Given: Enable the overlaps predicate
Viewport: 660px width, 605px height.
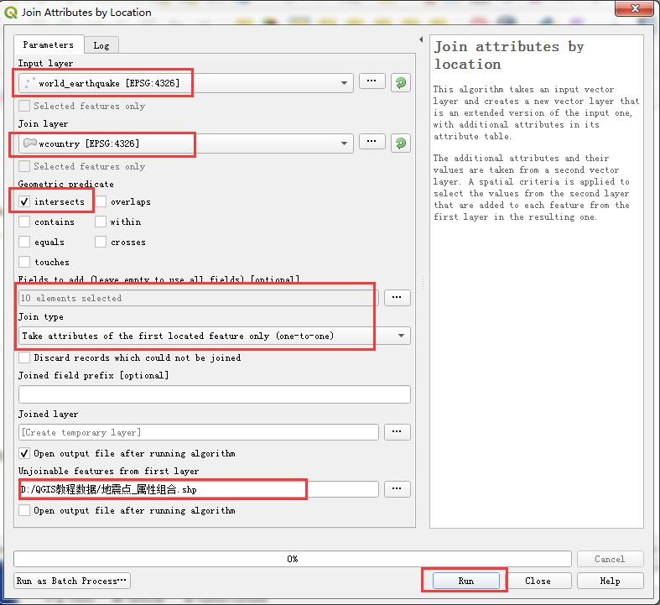Looking at the screenshot, I should click(101, 201).
